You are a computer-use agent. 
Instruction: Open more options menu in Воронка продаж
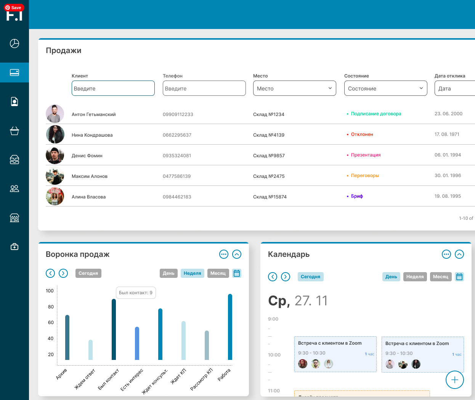click(x=224, y=254)
